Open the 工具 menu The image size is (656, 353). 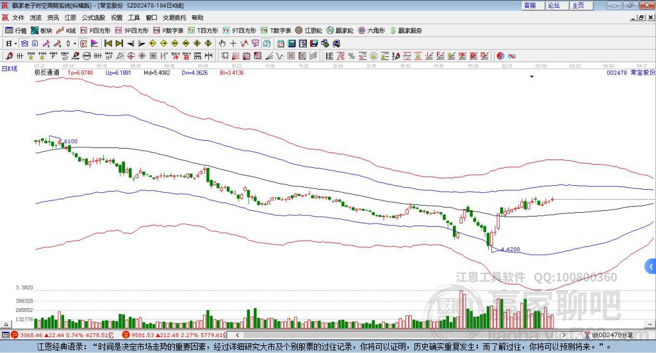pyautogui.click(x=134, y=17)
